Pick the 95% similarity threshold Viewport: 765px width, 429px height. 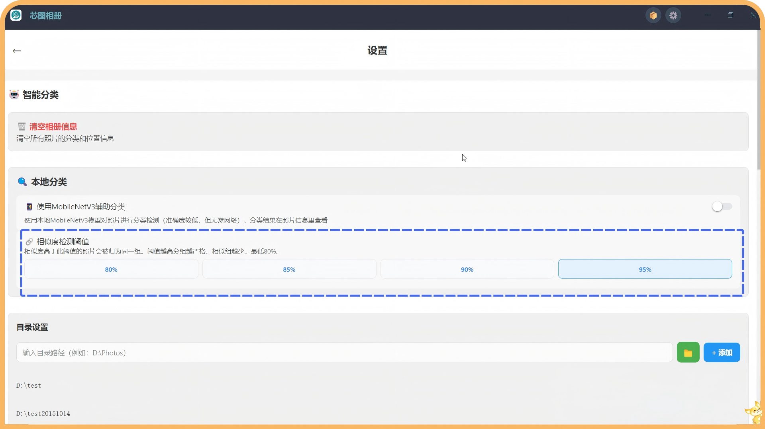click(645, 269)
